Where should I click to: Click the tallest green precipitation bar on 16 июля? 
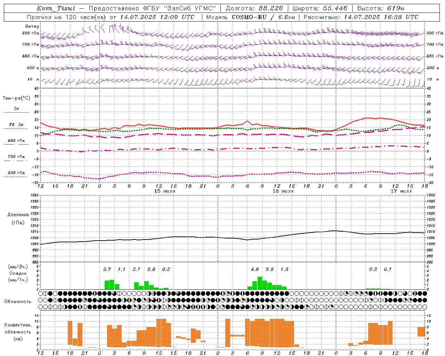point(260,283)
